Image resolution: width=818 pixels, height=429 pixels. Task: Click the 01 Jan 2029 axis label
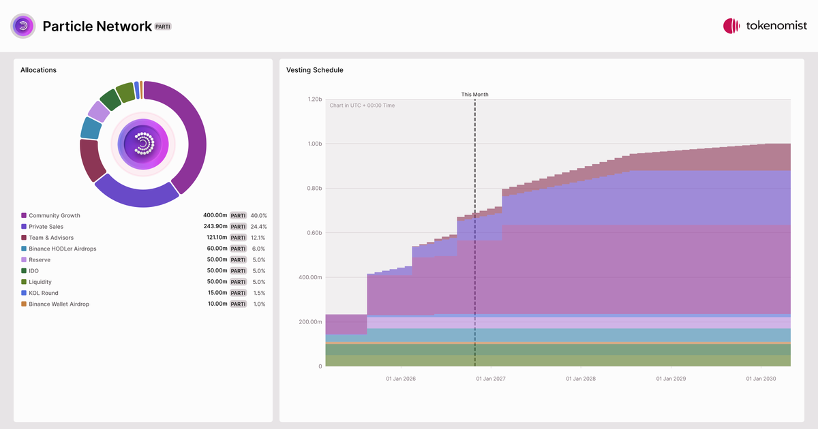point(671,379)
